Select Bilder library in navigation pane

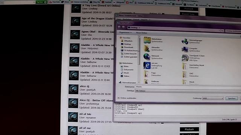[125, 66]
